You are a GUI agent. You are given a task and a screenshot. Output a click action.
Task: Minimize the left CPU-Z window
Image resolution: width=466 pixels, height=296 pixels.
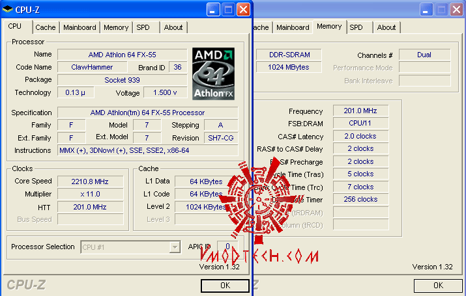point(213,10)
